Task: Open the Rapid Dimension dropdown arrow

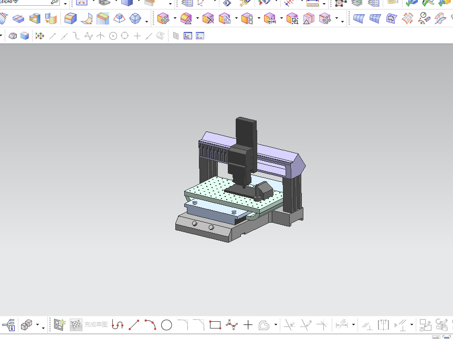Action: (353, 325)
